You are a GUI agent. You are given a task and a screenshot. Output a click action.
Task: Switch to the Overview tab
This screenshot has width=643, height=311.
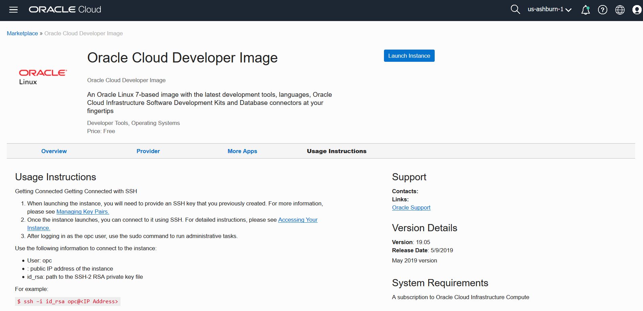click(54, 151)
